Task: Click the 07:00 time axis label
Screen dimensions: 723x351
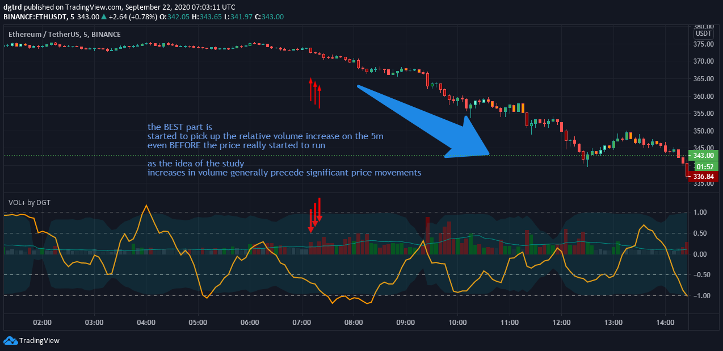Action: [x=302, y=323]
